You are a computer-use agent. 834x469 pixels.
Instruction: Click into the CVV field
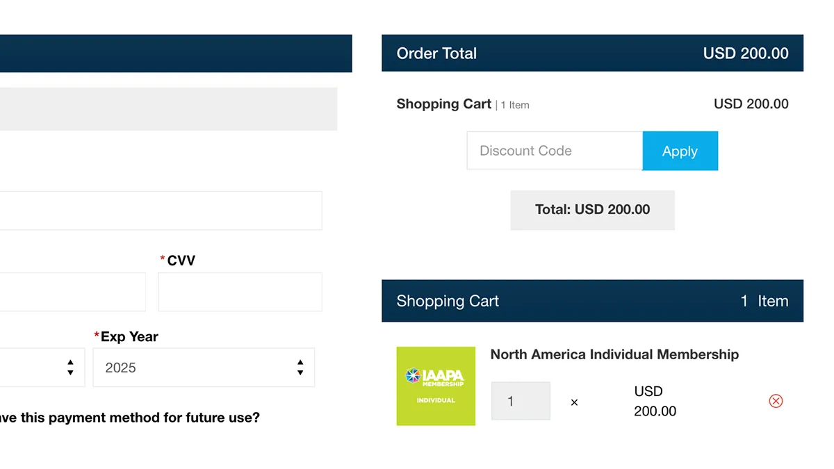tap(240, 292)
